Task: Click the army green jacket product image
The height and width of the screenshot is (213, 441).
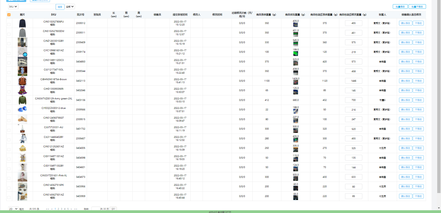Action: click(x=22, y=100)
